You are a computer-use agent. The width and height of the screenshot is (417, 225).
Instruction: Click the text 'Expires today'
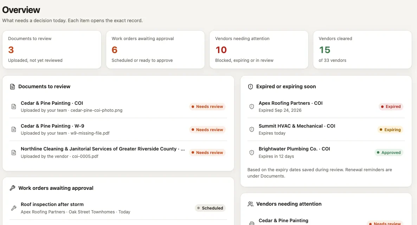click(272, 133)
